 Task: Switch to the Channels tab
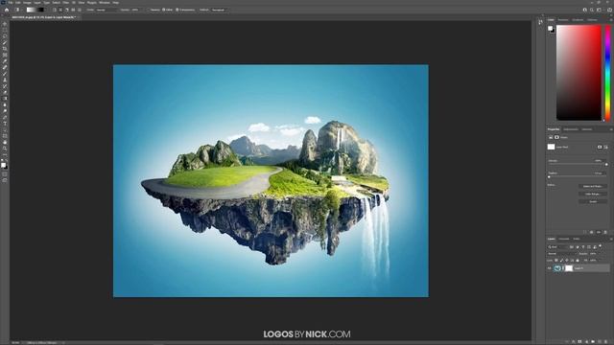(564, 239)
